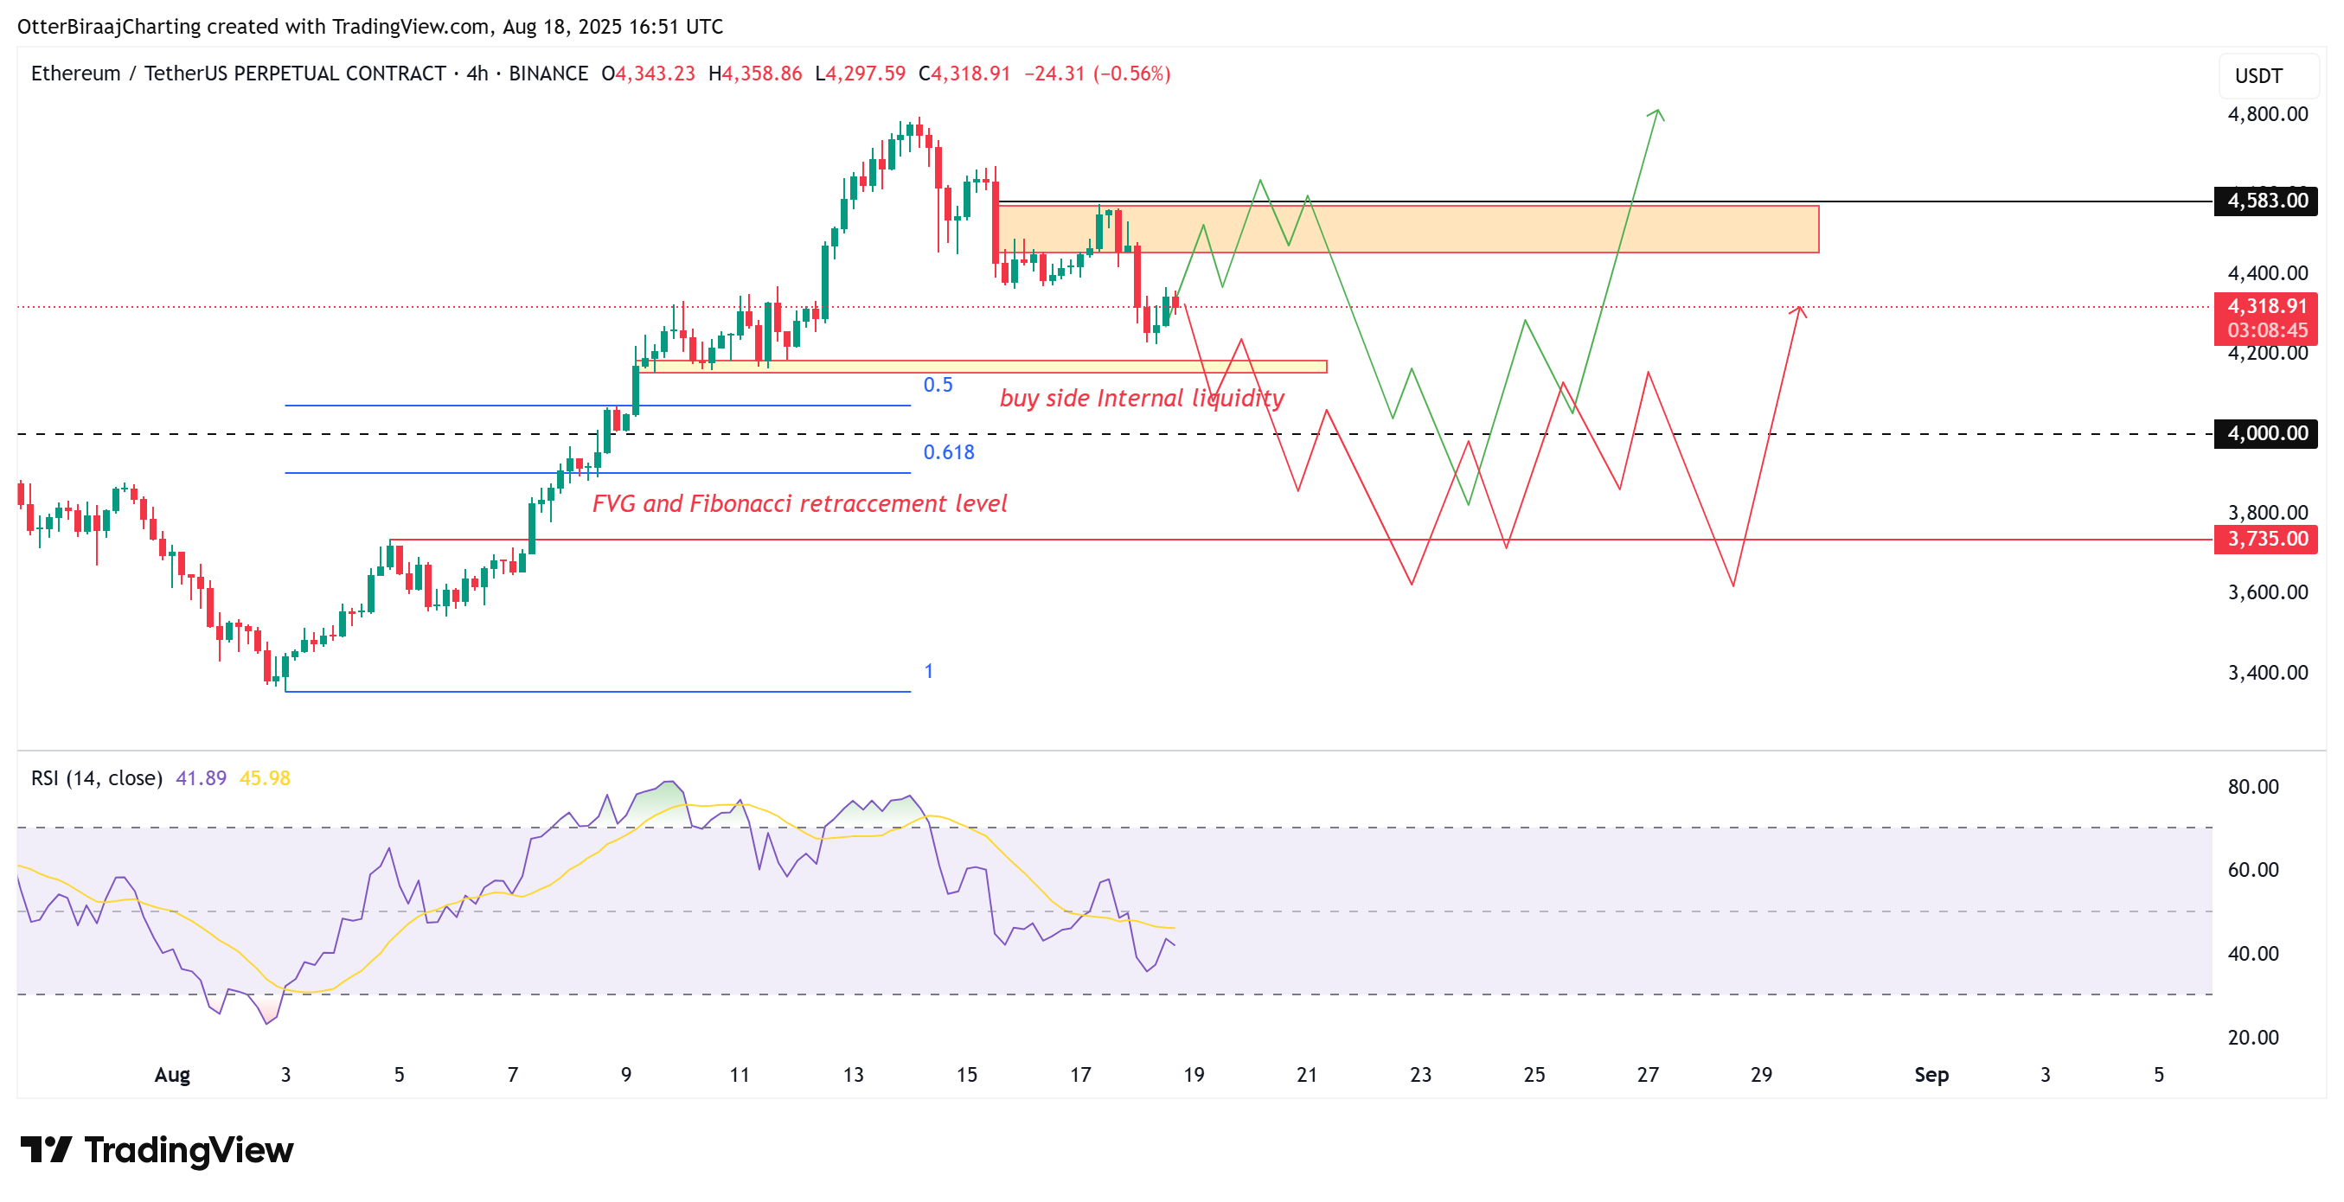
Task: Select the orange supply zone rectangle
Action: (1502, 229)
